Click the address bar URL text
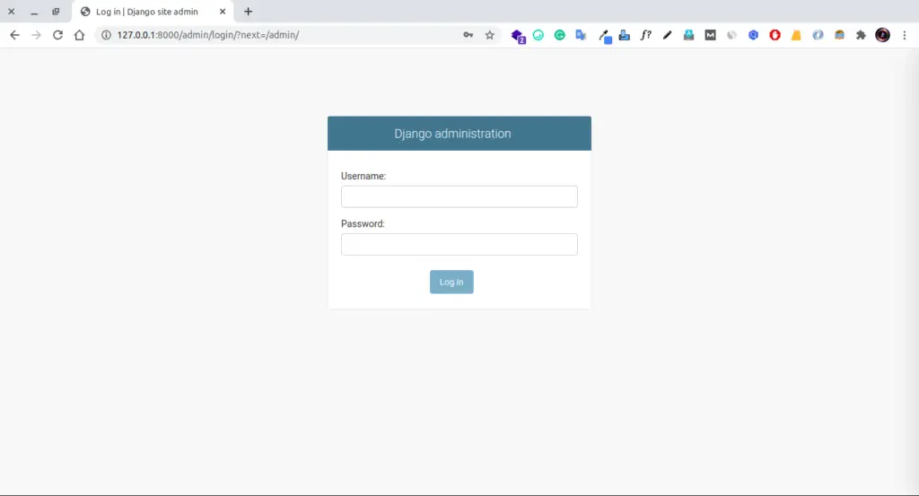The height and width of the screenshot is (496, 919). pyautogui.click(x=208, y=35)
